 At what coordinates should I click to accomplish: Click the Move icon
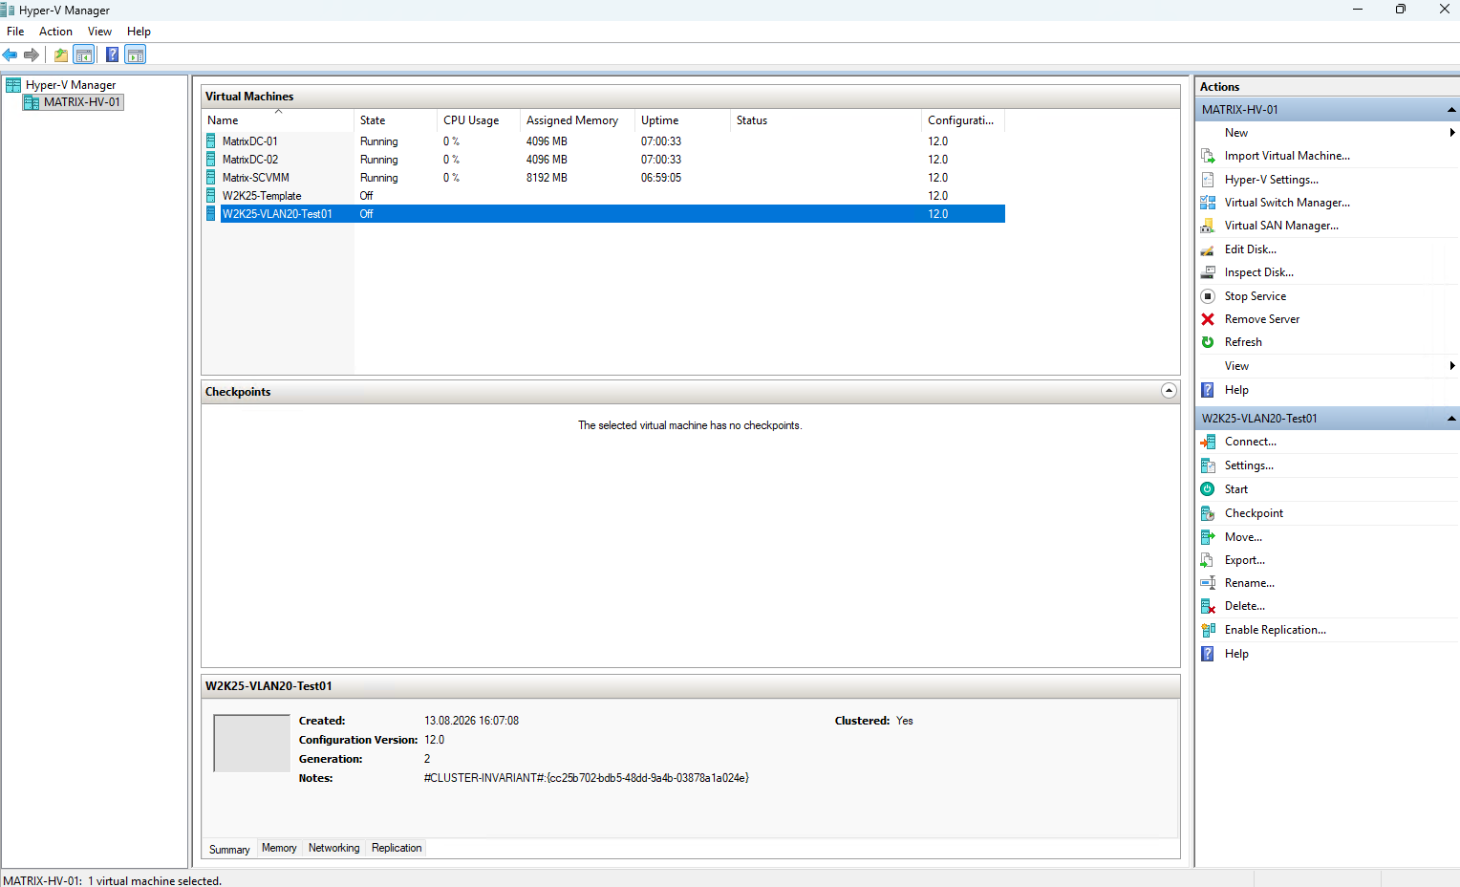pyautogui.click(x=1208, y=537)
